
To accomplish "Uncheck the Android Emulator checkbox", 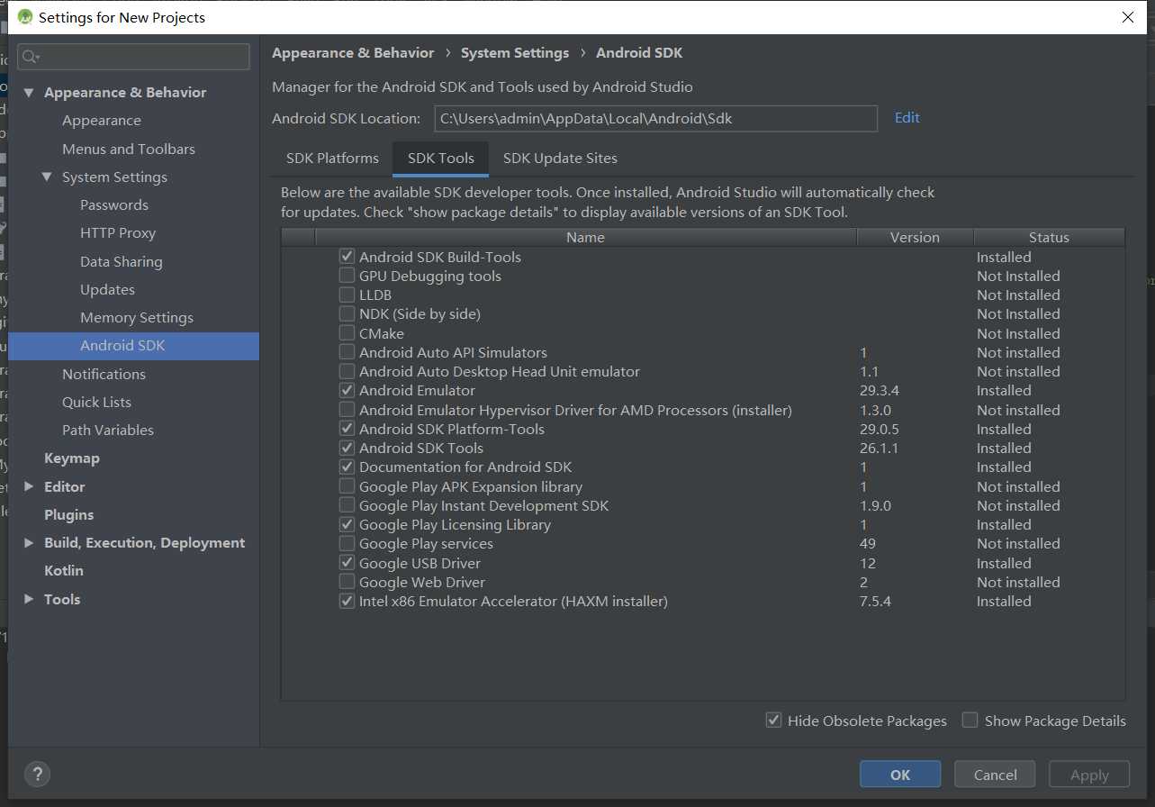I will (347, 390).
